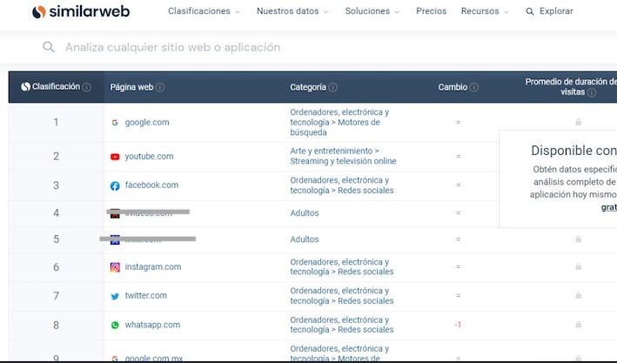Click the info icon next to Cambio
This screenshot has width=617, height=363.
tap(474, 87)
